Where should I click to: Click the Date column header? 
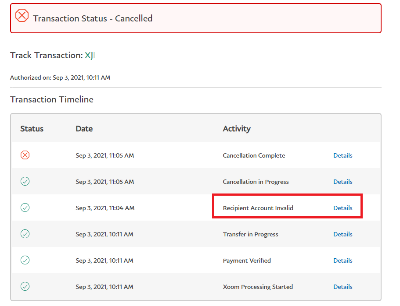pyautogui.click(x=84, y=129)
